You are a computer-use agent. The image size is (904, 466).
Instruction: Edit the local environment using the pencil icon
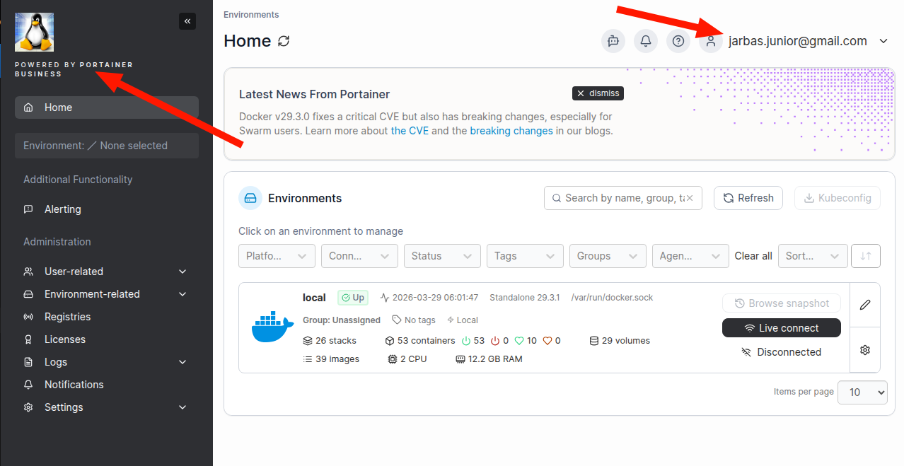[x=864, y=305]
